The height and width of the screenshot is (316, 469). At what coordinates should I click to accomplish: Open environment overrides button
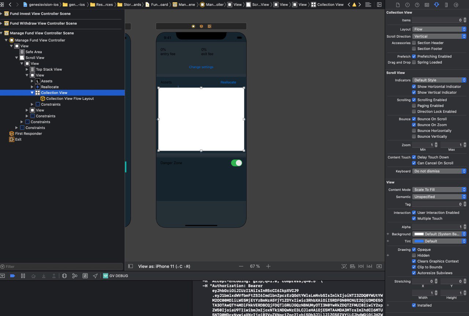pyautogui.click(x=85, y=276)
